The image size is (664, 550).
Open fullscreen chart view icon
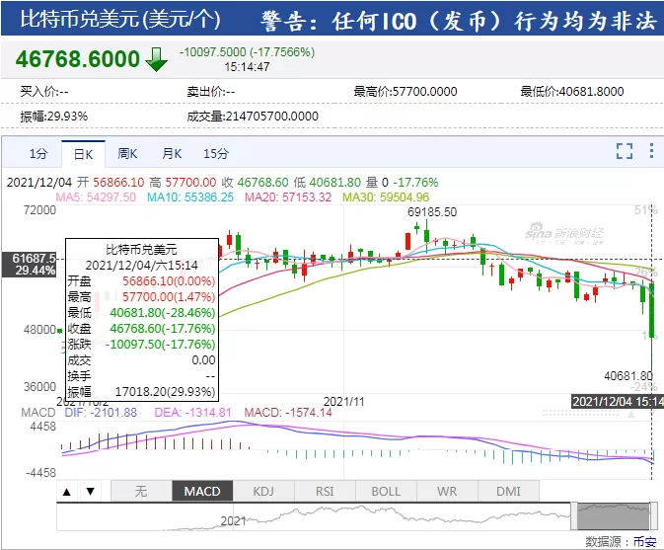click(x=625, y=151)
